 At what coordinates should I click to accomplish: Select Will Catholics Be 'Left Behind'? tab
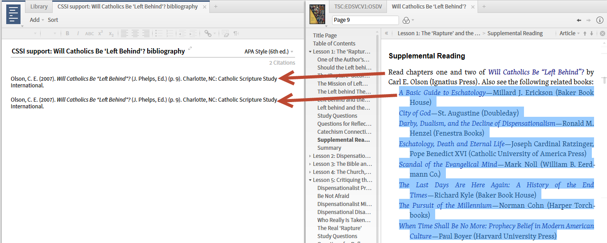tap(429, 7)
